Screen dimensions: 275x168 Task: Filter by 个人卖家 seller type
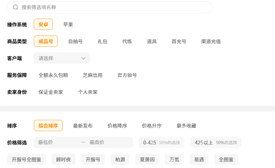pyautogui.click(x=88, y=92)
